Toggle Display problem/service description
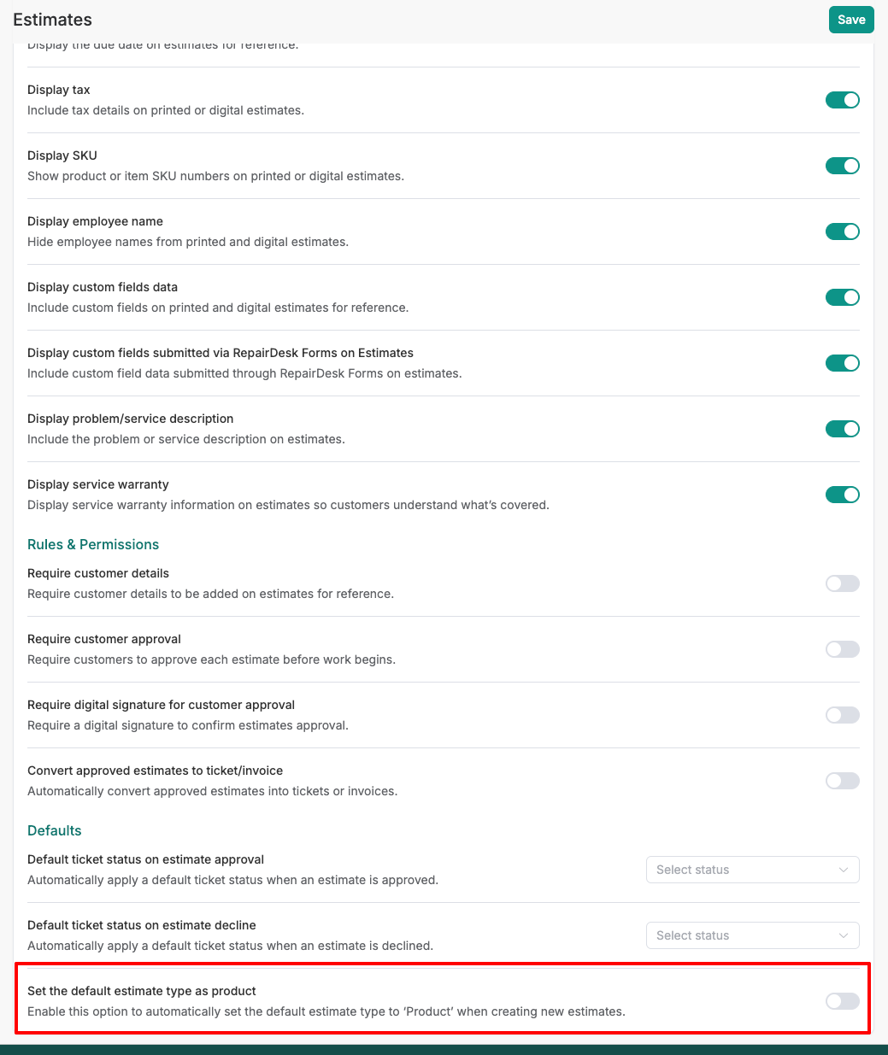The image size is (888, 1055). point(842,429)
